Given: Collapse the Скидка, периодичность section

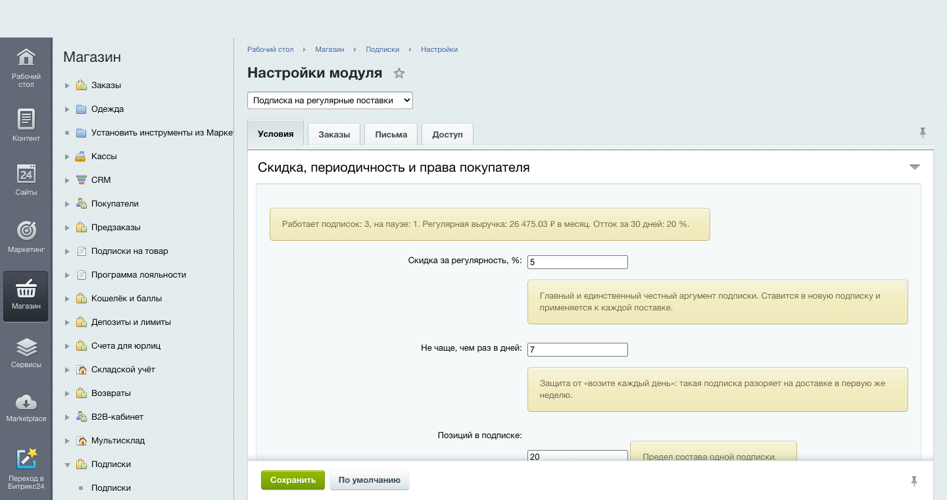Looking at the screenshot, I should coord(914,167).
